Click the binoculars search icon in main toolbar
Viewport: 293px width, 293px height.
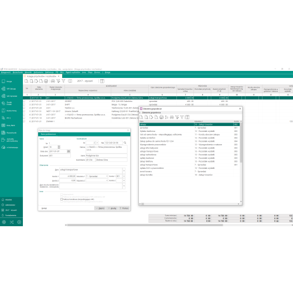[x=53, y=81]
